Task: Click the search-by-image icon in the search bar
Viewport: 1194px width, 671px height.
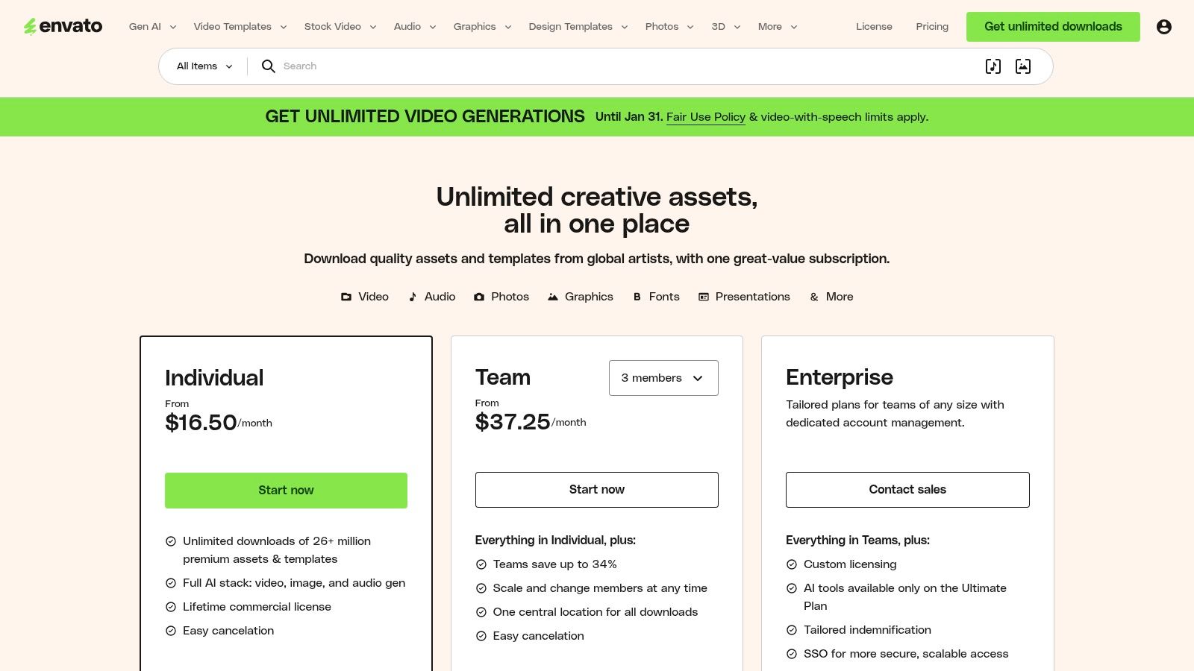Action: [1022, 66]
